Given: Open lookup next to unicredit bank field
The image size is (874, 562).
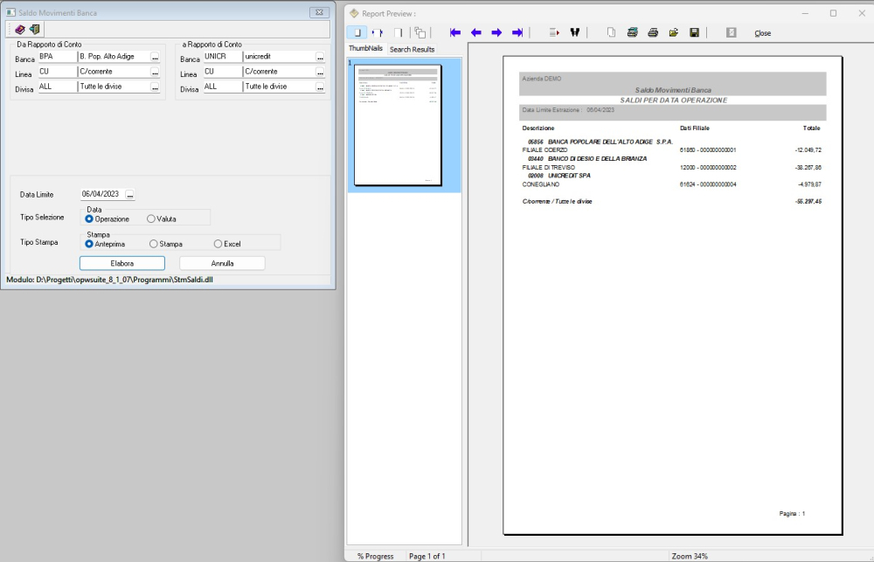Looking at the screenshot, I should click(x=320, y=57).
